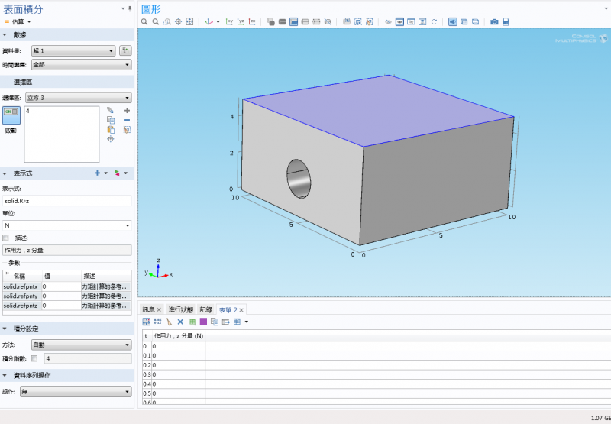Screen dimensions: 611x424
Task: Open the 資料集 dropdown showing 解 1
Action: (73, 50)
